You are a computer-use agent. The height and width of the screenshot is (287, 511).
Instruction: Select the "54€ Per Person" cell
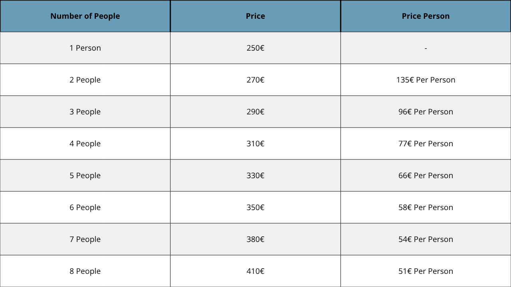426,239
